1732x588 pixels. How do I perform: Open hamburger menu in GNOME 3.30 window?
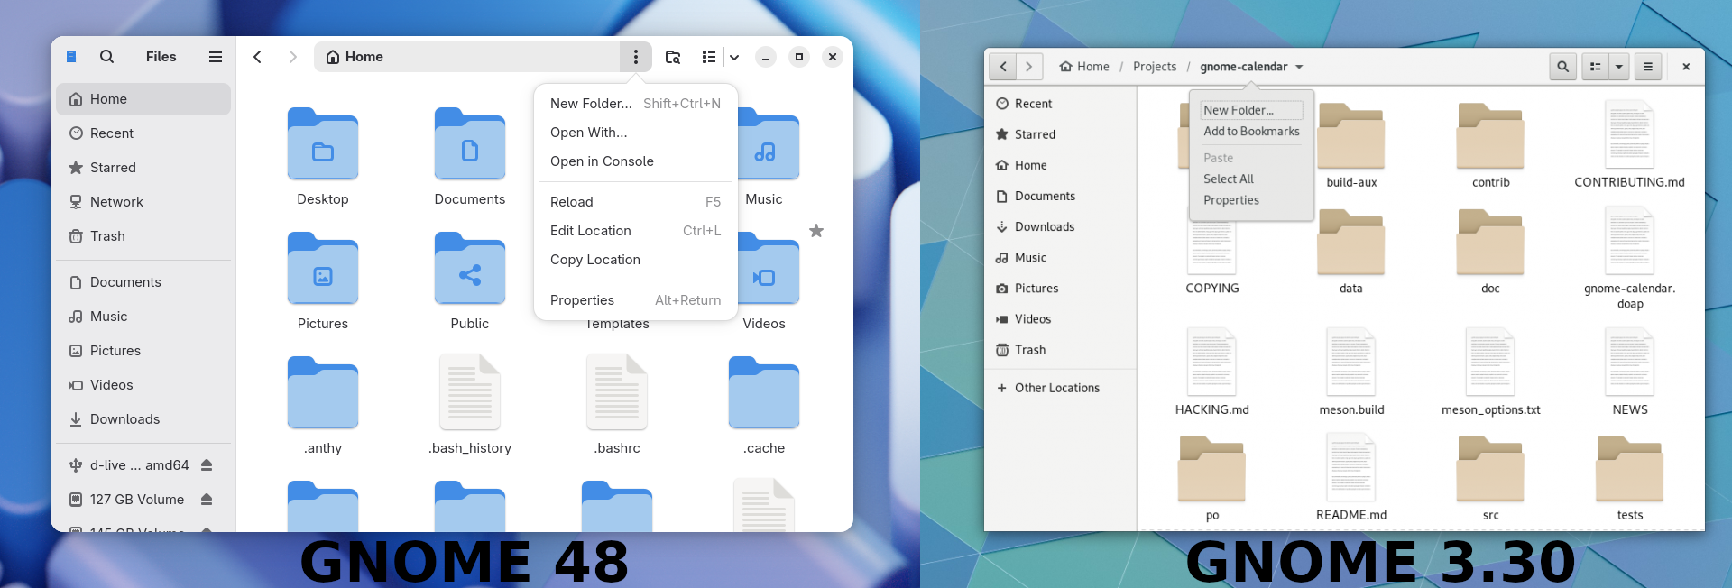(1648, 67)
